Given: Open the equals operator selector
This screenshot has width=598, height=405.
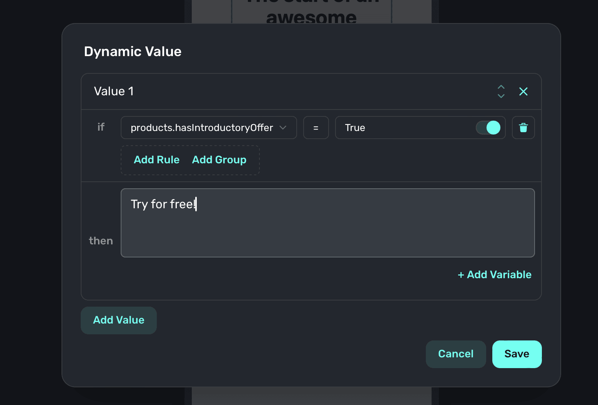Looking at the screenshot, I should (316, 128).
